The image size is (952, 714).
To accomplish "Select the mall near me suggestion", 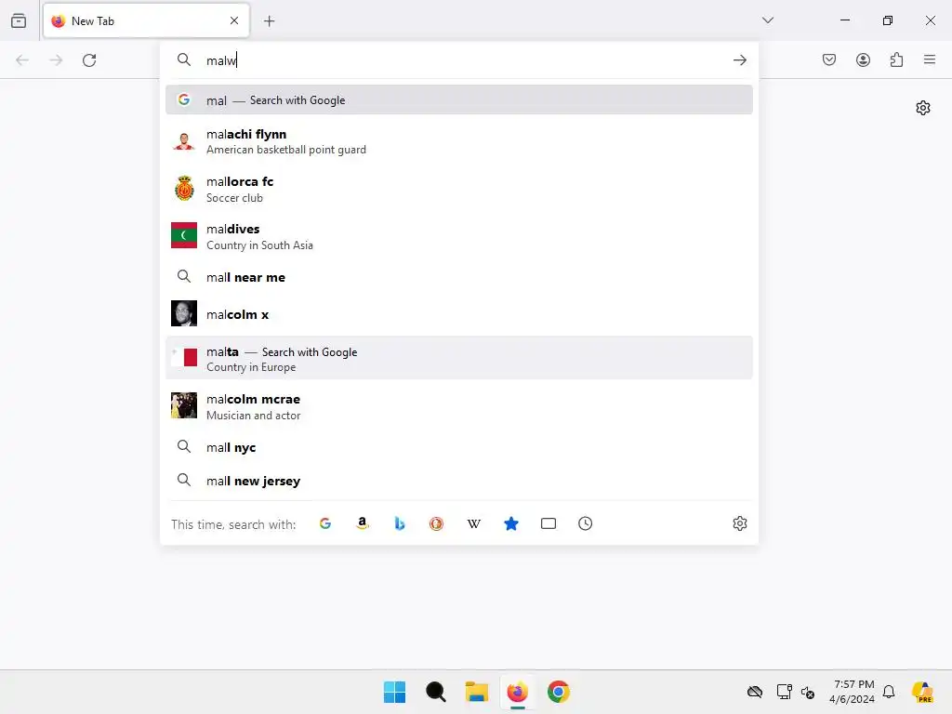I will pos(459,277).
